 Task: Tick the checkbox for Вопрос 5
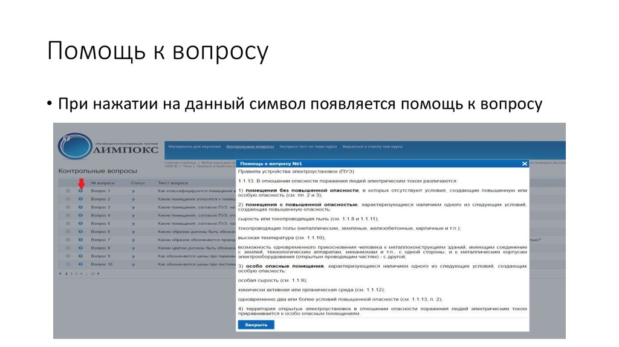[x=68, y=224]
